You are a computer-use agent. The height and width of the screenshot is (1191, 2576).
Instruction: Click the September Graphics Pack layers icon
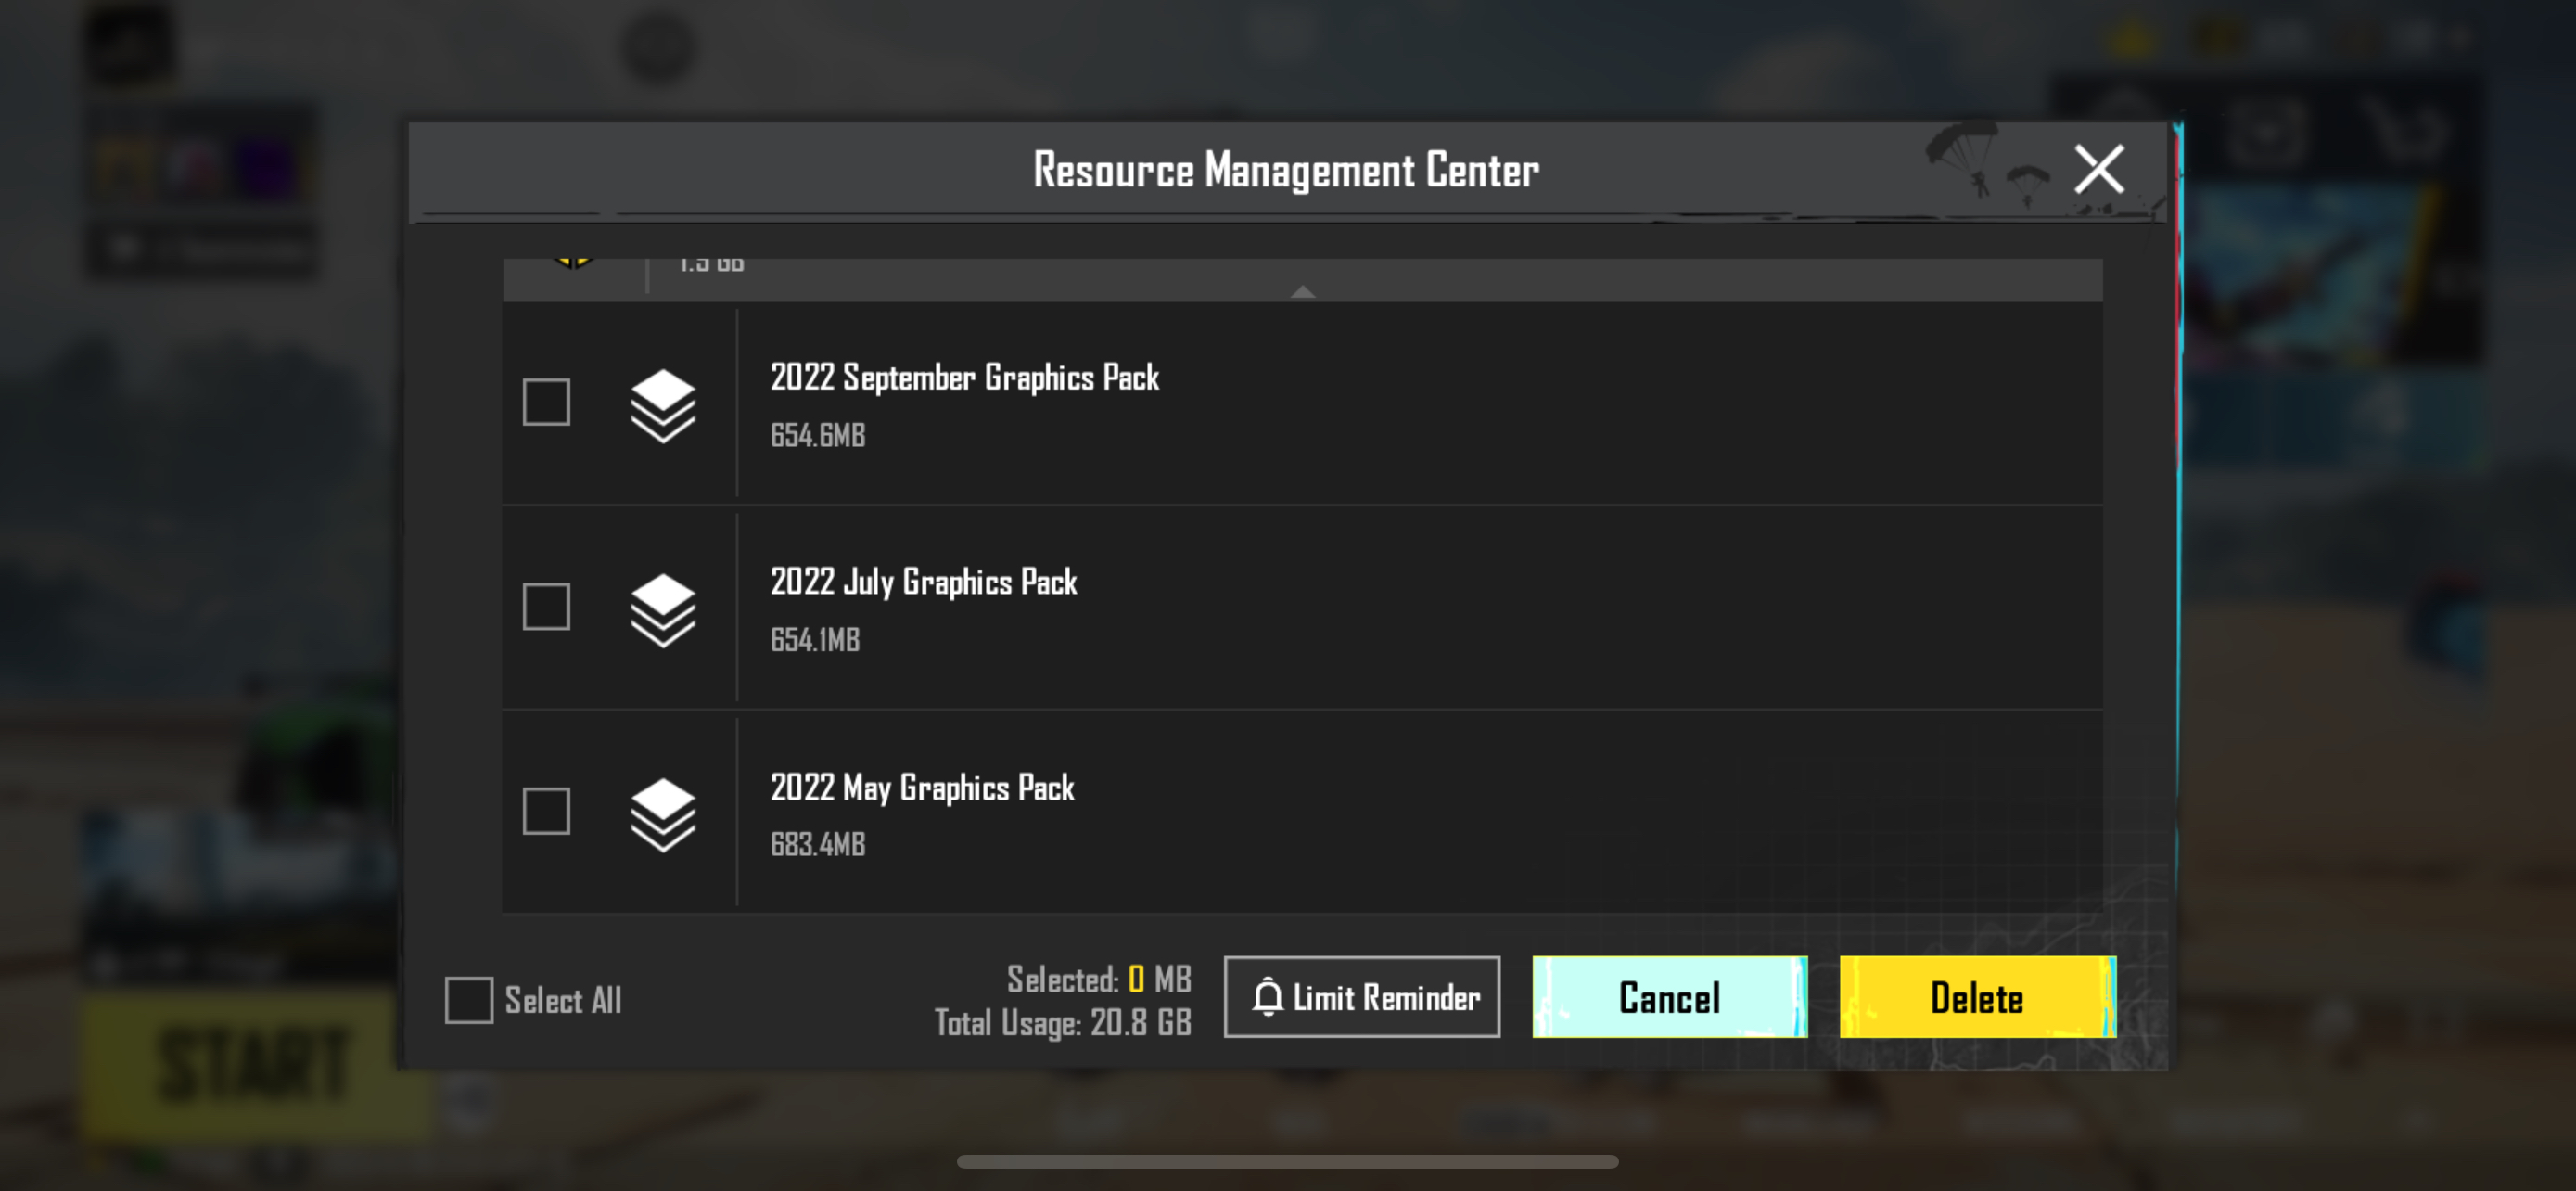(x=662, y=405)
